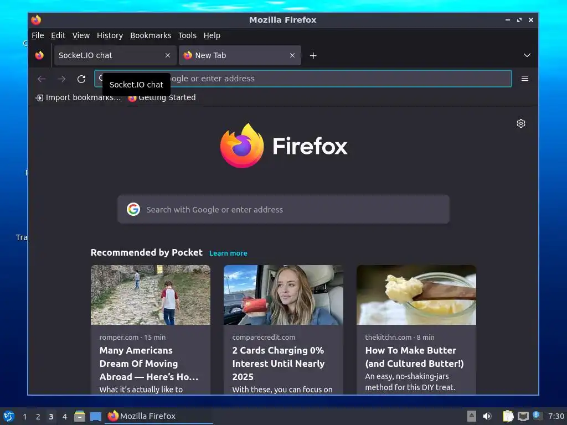Viewport: 567px width, 425px height.
Task: Open the file manager taskbar icon
Action: [80, 416]
